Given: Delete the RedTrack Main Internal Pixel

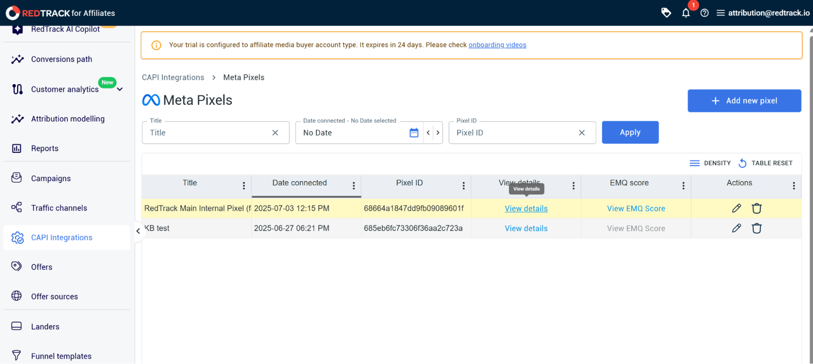Looking at the screenshot, I should pyautogui.click(x=756, y=208).
